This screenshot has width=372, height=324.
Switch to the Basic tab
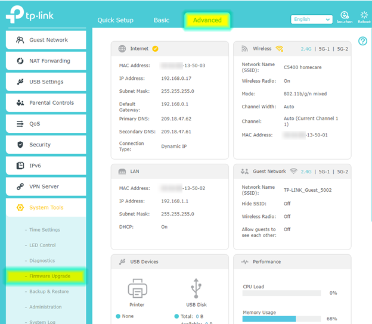tap(162, 20)
